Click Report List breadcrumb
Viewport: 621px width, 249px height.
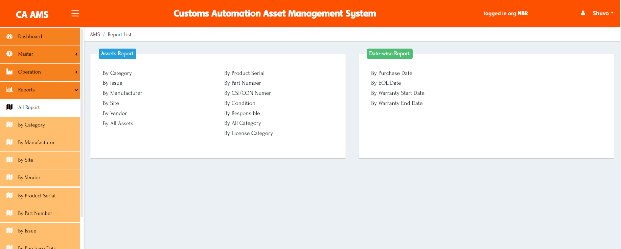pyautogui.click(x=119, y=34)
